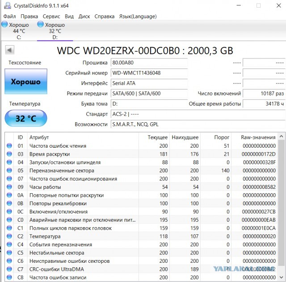
Task: Select the Запуски/остановки шпинделя row
Action: tap(141, 162)
